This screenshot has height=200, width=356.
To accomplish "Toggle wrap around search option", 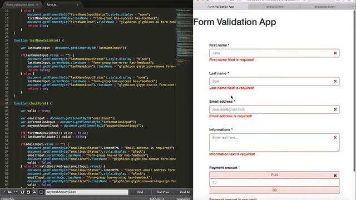I will [x=28, y=192].
